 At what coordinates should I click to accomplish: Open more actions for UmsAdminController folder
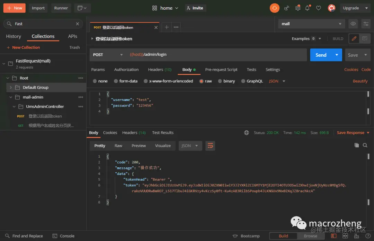(x=81, y=106)
